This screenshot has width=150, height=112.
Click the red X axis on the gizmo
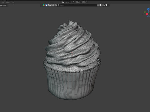point(147,14)
